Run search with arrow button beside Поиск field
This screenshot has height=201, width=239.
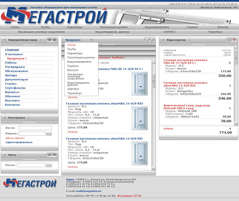[49, 165]
